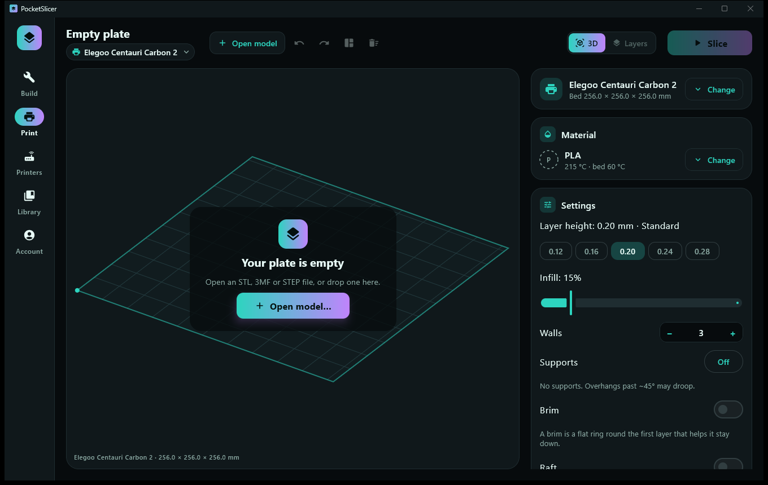This screenshot has height=485, width=768.
Task: Click the Material droplet icon
Action: [548, 134]
